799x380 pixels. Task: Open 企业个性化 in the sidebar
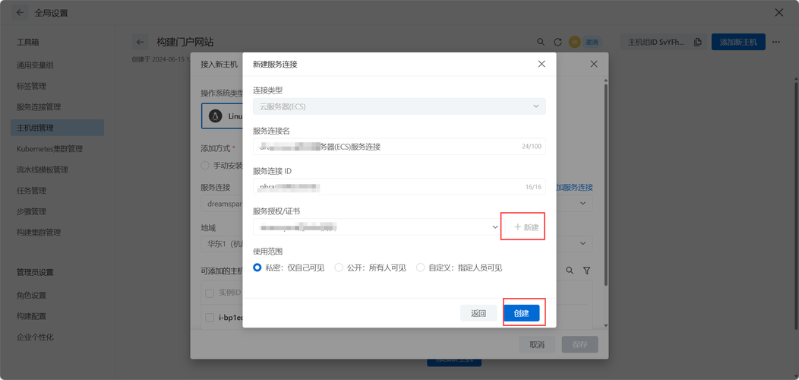click(35, 337)
